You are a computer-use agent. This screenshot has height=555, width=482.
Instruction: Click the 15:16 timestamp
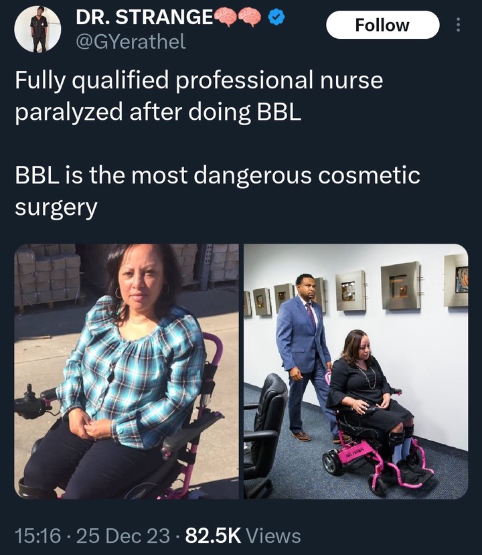[x=37, y=536]
